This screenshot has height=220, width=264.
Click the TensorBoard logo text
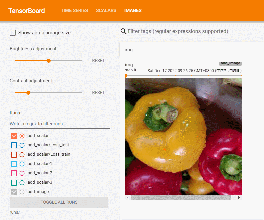[27, 11]
